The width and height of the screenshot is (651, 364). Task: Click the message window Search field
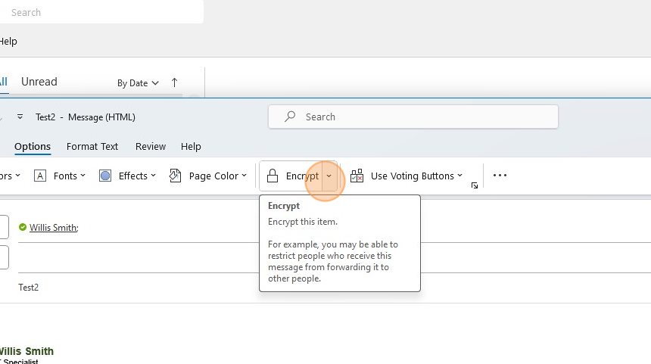pyautogui.click(x=413, y=117)
